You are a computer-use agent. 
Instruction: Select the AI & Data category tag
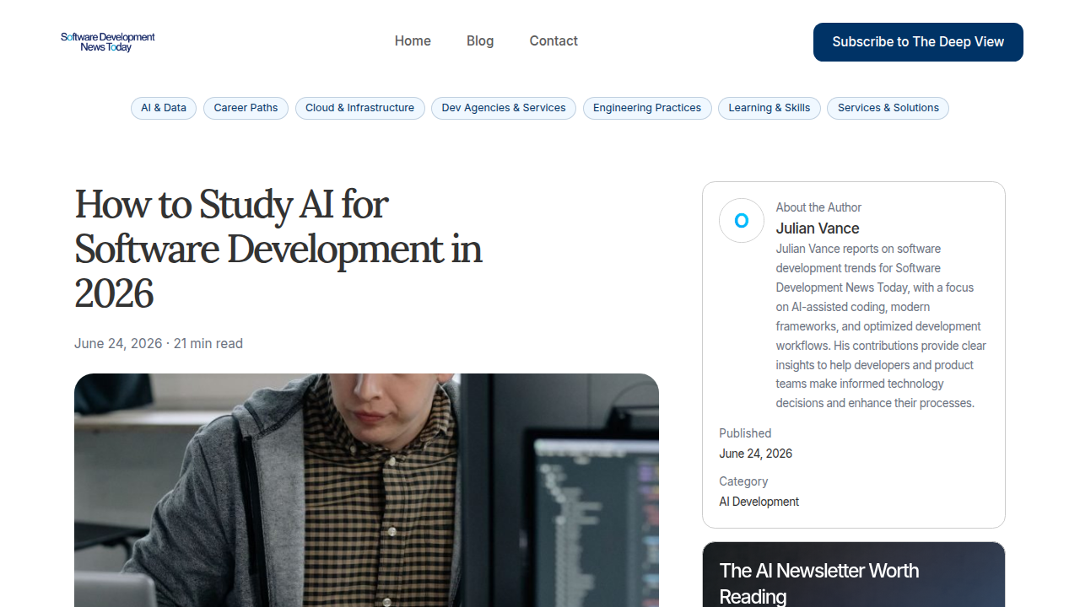pyautogui.click(x=164, y=108)
